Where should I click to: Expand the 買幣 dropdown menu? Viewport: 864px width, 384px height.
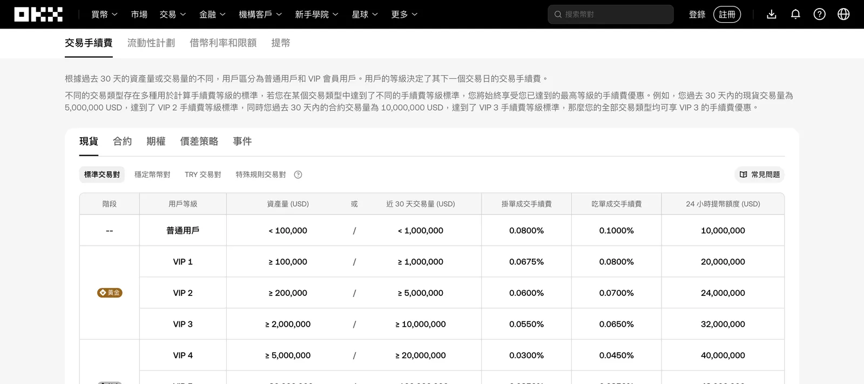click(x=104, y=15)
